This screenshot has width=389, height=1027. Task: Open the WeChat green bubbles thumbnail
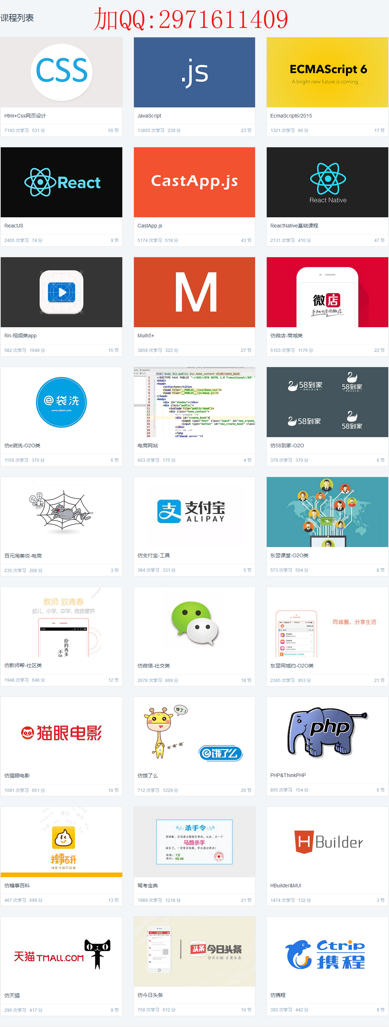click(194, 622)
